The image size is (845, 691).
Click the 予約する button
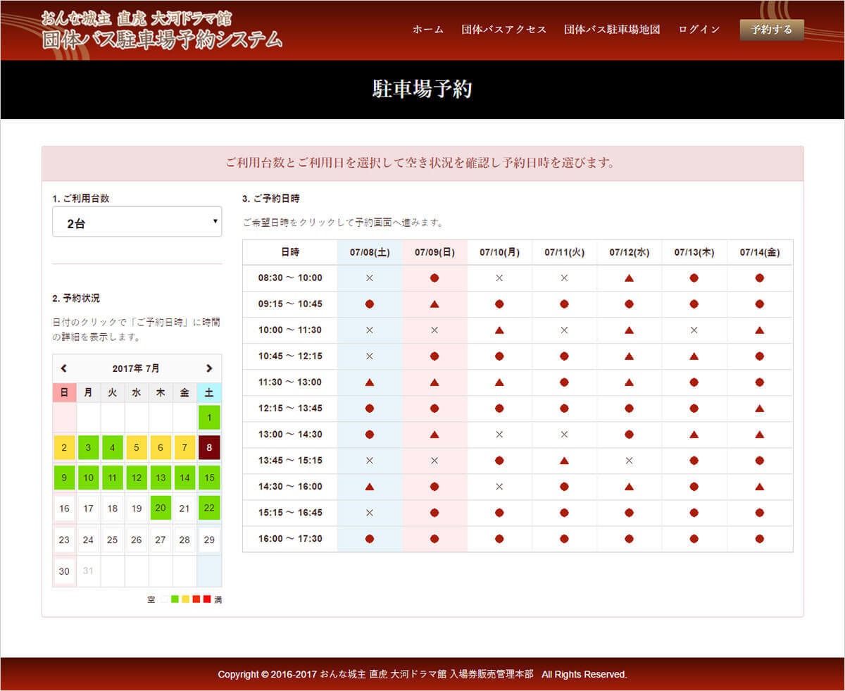pyautogui.click(x=772, y=30)
